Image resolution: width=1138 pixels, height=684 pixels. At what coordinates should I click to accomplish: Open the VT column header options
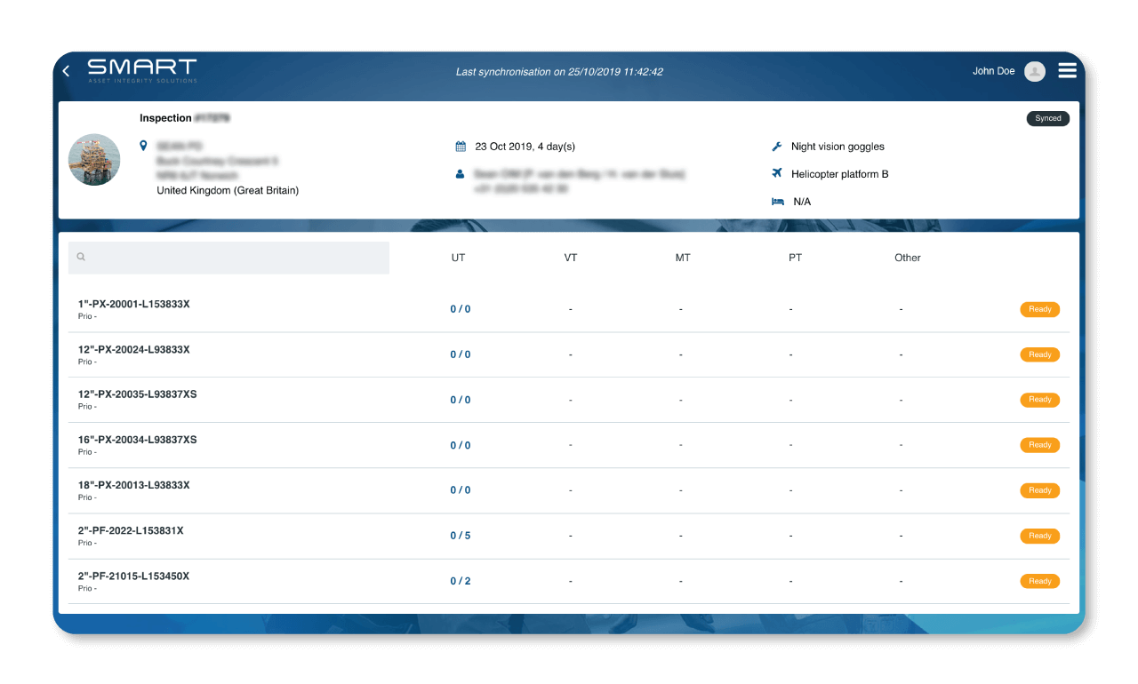[x=570, y=258]
